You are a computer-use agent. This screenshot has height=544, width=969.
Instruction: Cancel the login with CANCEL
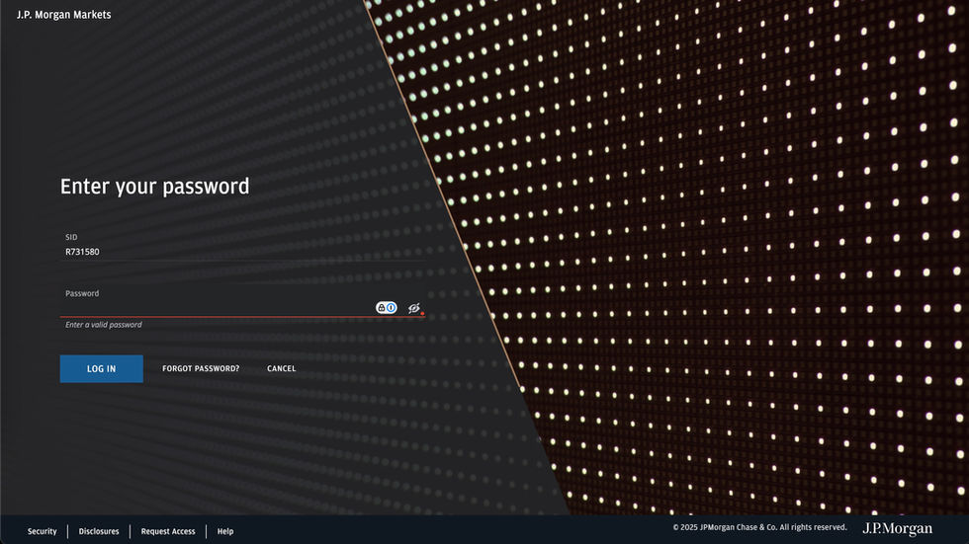point(281,369)
